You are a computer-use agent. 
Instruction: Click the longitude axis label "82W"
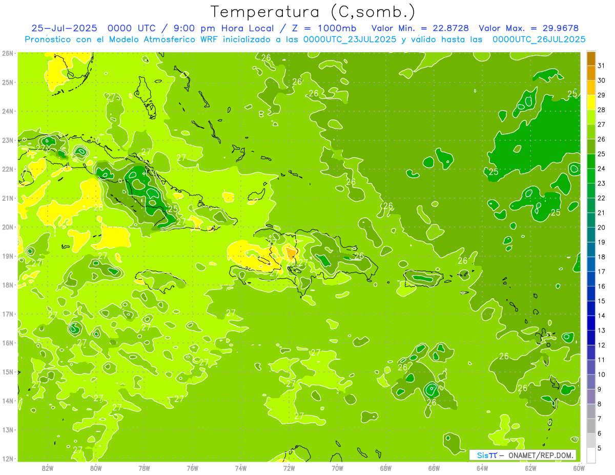pyautogui.click(x=48, y=468)
